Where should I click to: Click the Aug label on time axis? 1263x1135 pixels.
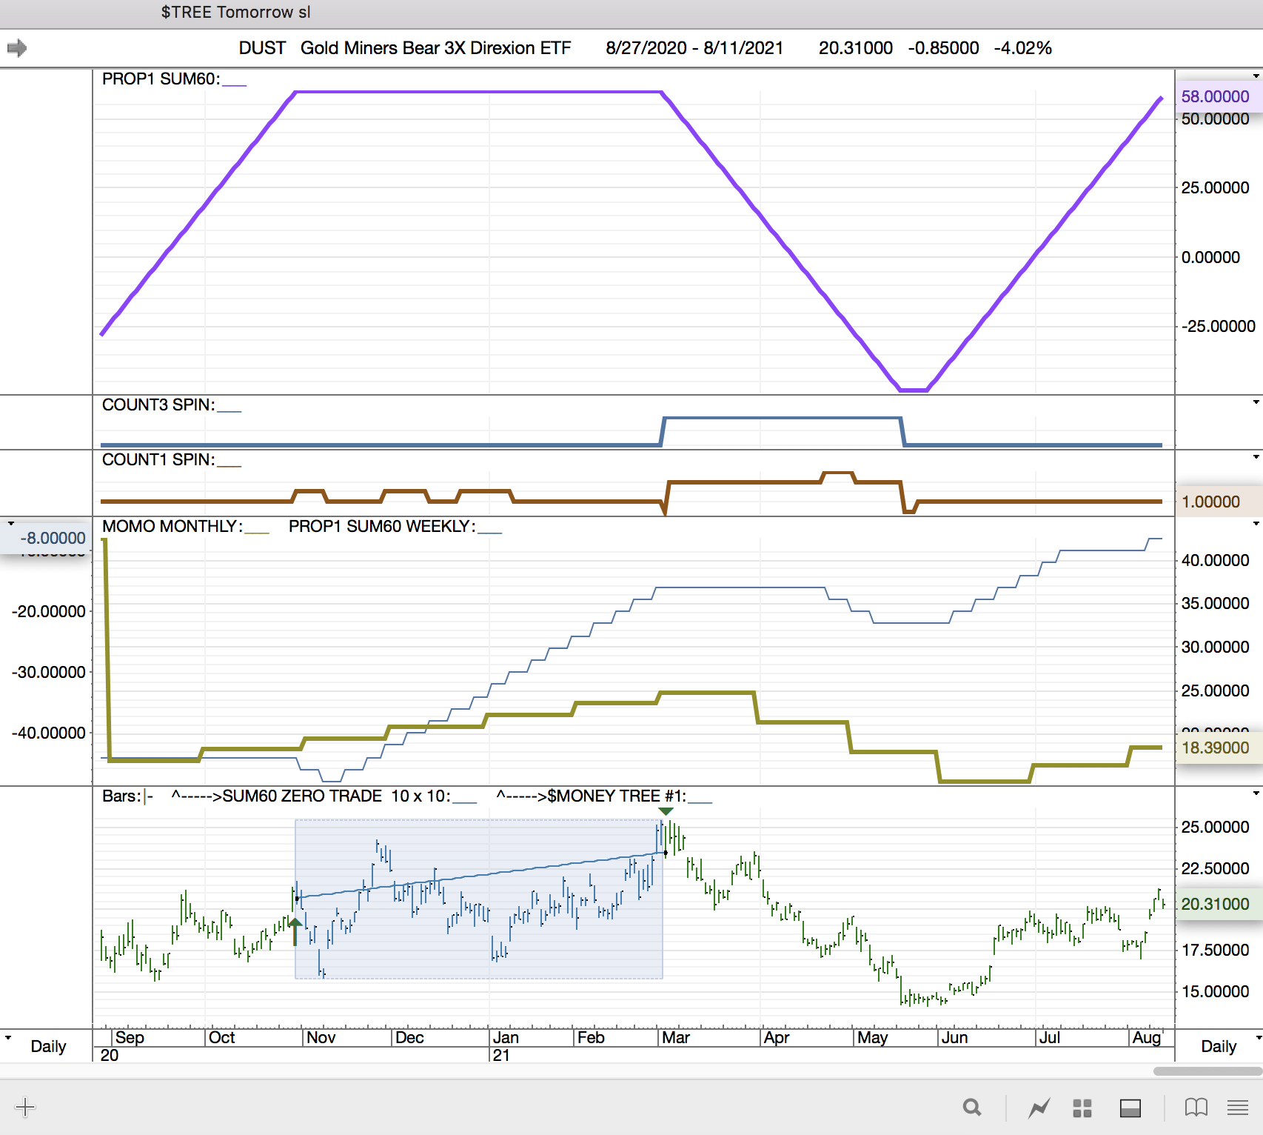coord(1146,1037)
